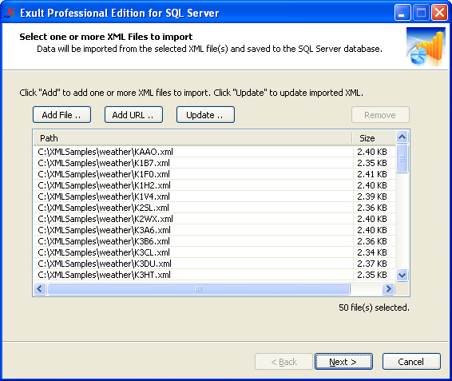The height and width of the screenshot is (381, 452).
Task: Proceed with the Next button
Action: 343,361
